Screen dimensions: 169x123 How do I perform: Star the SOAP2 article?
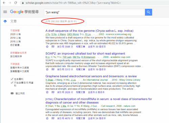point(47,69)
